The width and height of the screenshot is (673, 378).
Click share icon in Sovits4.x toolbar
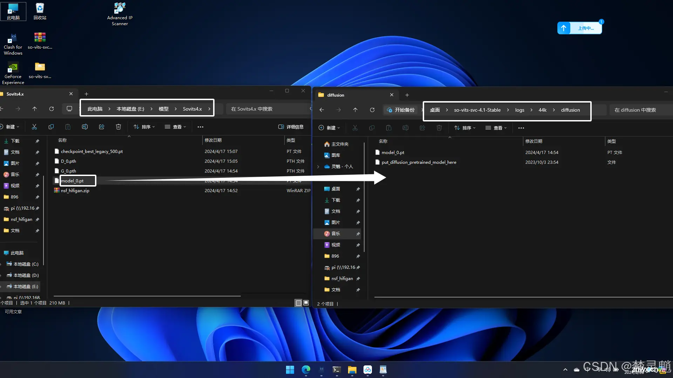click(101, 127)
